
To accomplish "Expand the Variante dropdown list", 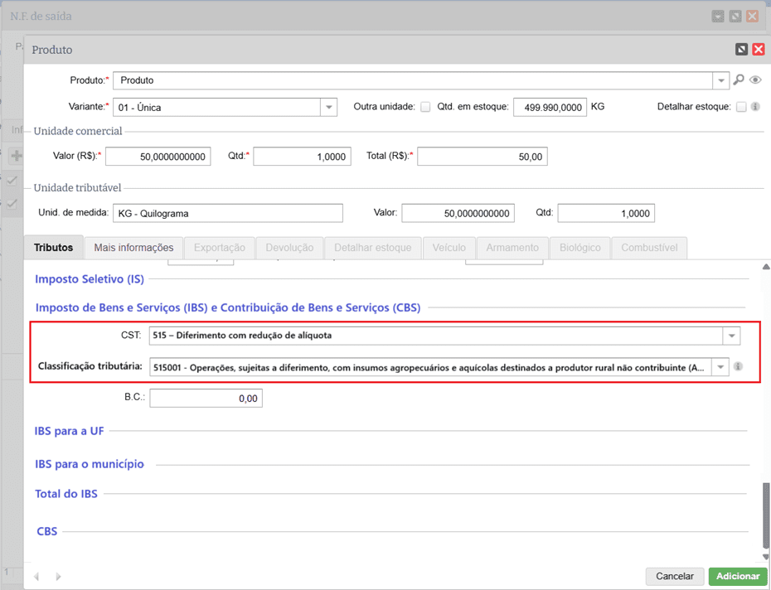I will click(x=328, y=108).
